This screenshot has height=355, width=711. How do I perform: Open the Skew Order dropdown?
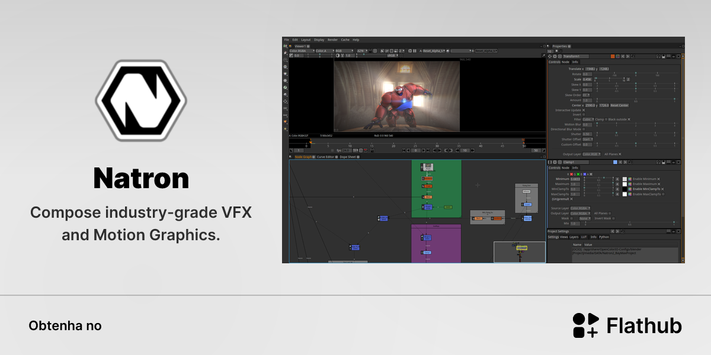[586, 95]
